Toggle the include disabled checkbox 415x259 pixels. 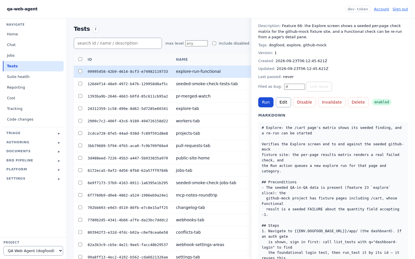click(214, 43)
